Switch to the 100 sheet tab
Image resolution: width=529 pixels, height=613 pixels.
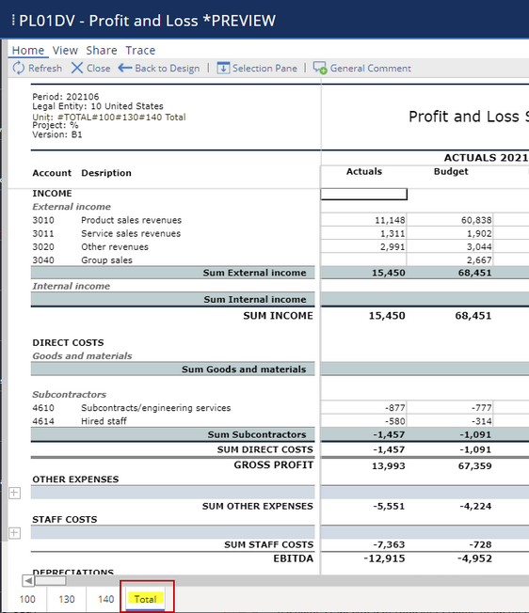(27, 599)
